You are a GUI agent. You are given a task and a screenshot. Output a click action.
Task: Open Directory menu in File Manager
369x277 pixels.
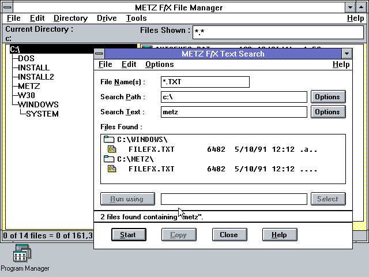70,18
